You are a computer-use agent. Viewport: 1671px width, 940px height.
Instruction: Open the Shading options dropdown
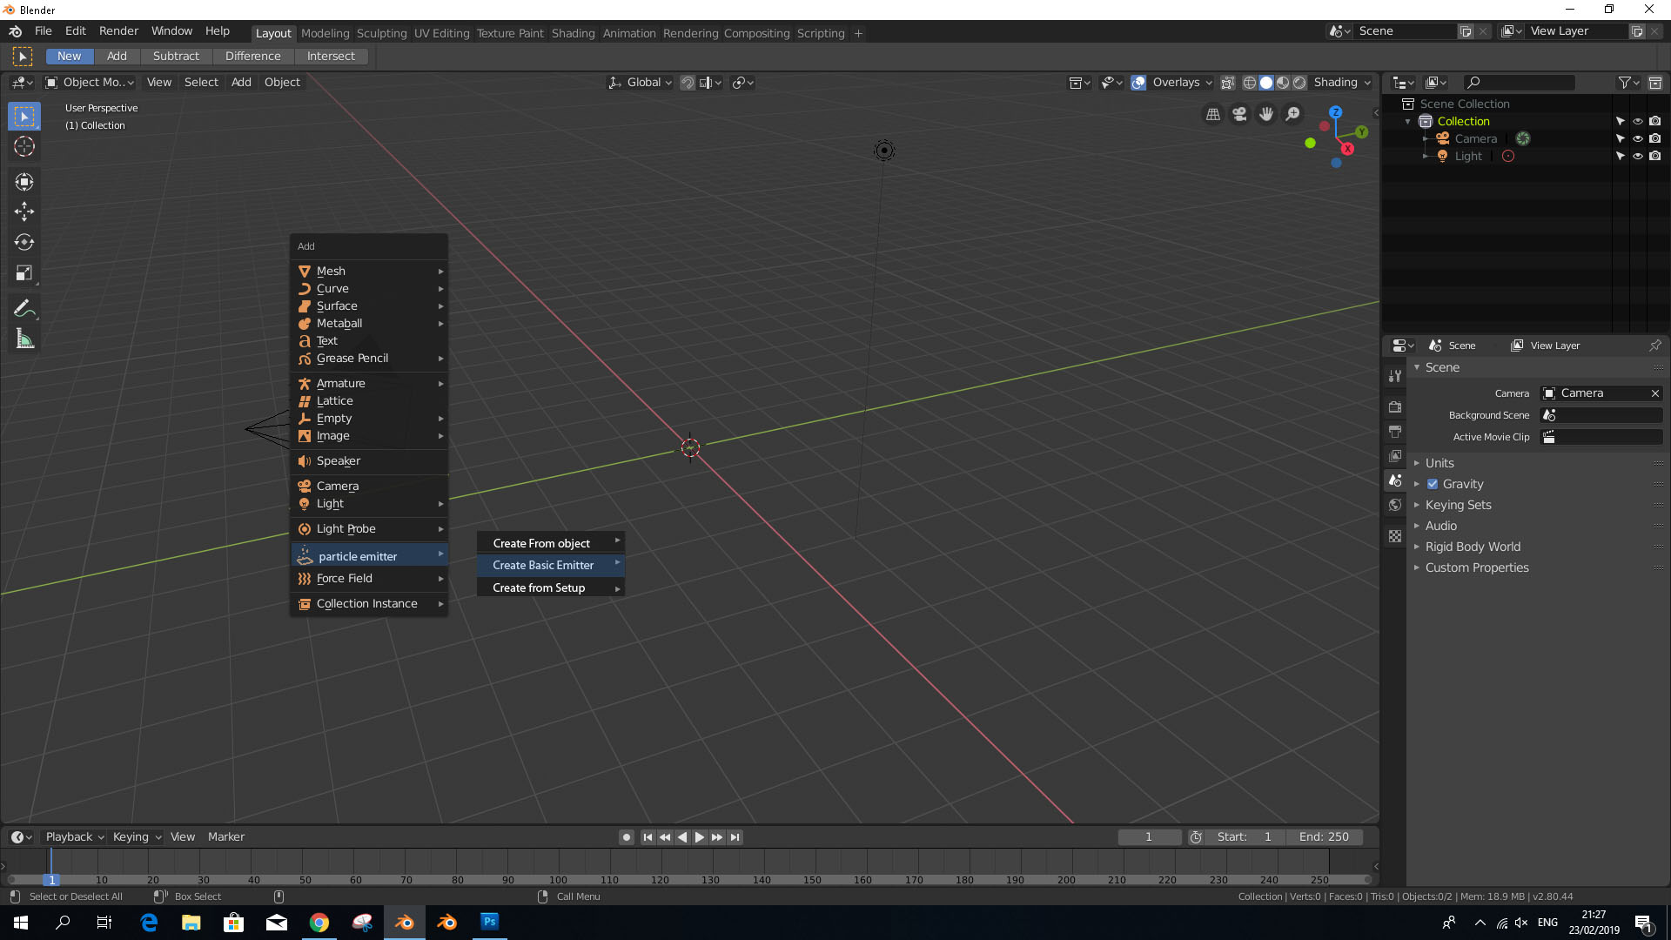tap(1341, 82)
